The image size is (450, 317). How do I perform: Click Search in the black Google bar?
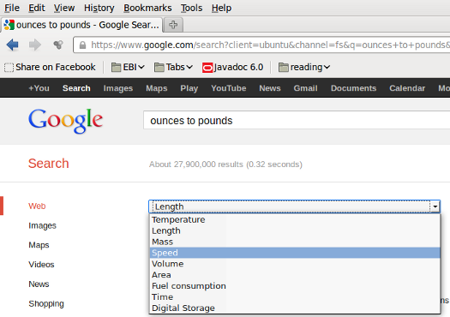click(76, 88)
